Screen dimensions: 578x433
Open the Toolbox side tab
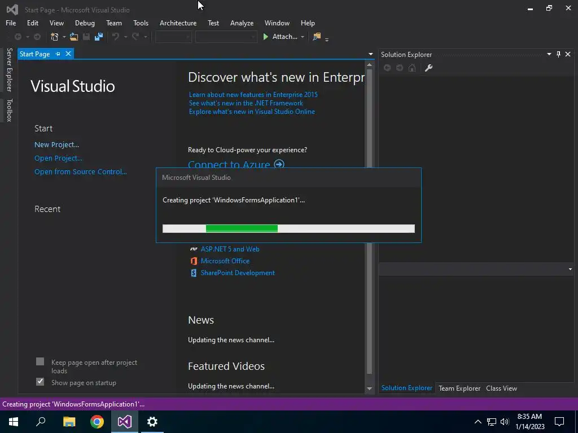[x=9, y=110]
